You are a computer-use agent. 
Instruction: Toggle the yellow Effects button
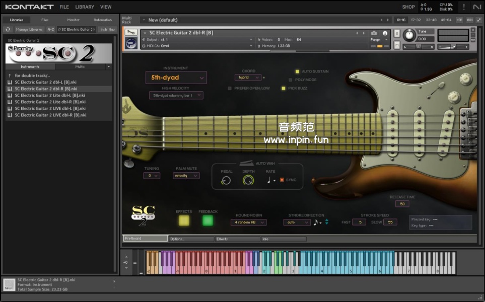point(184,220)
